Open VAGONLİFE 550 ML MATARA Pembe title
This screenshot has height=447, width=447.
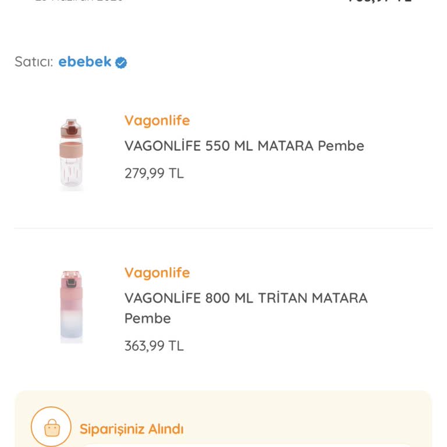coord(244,146)
